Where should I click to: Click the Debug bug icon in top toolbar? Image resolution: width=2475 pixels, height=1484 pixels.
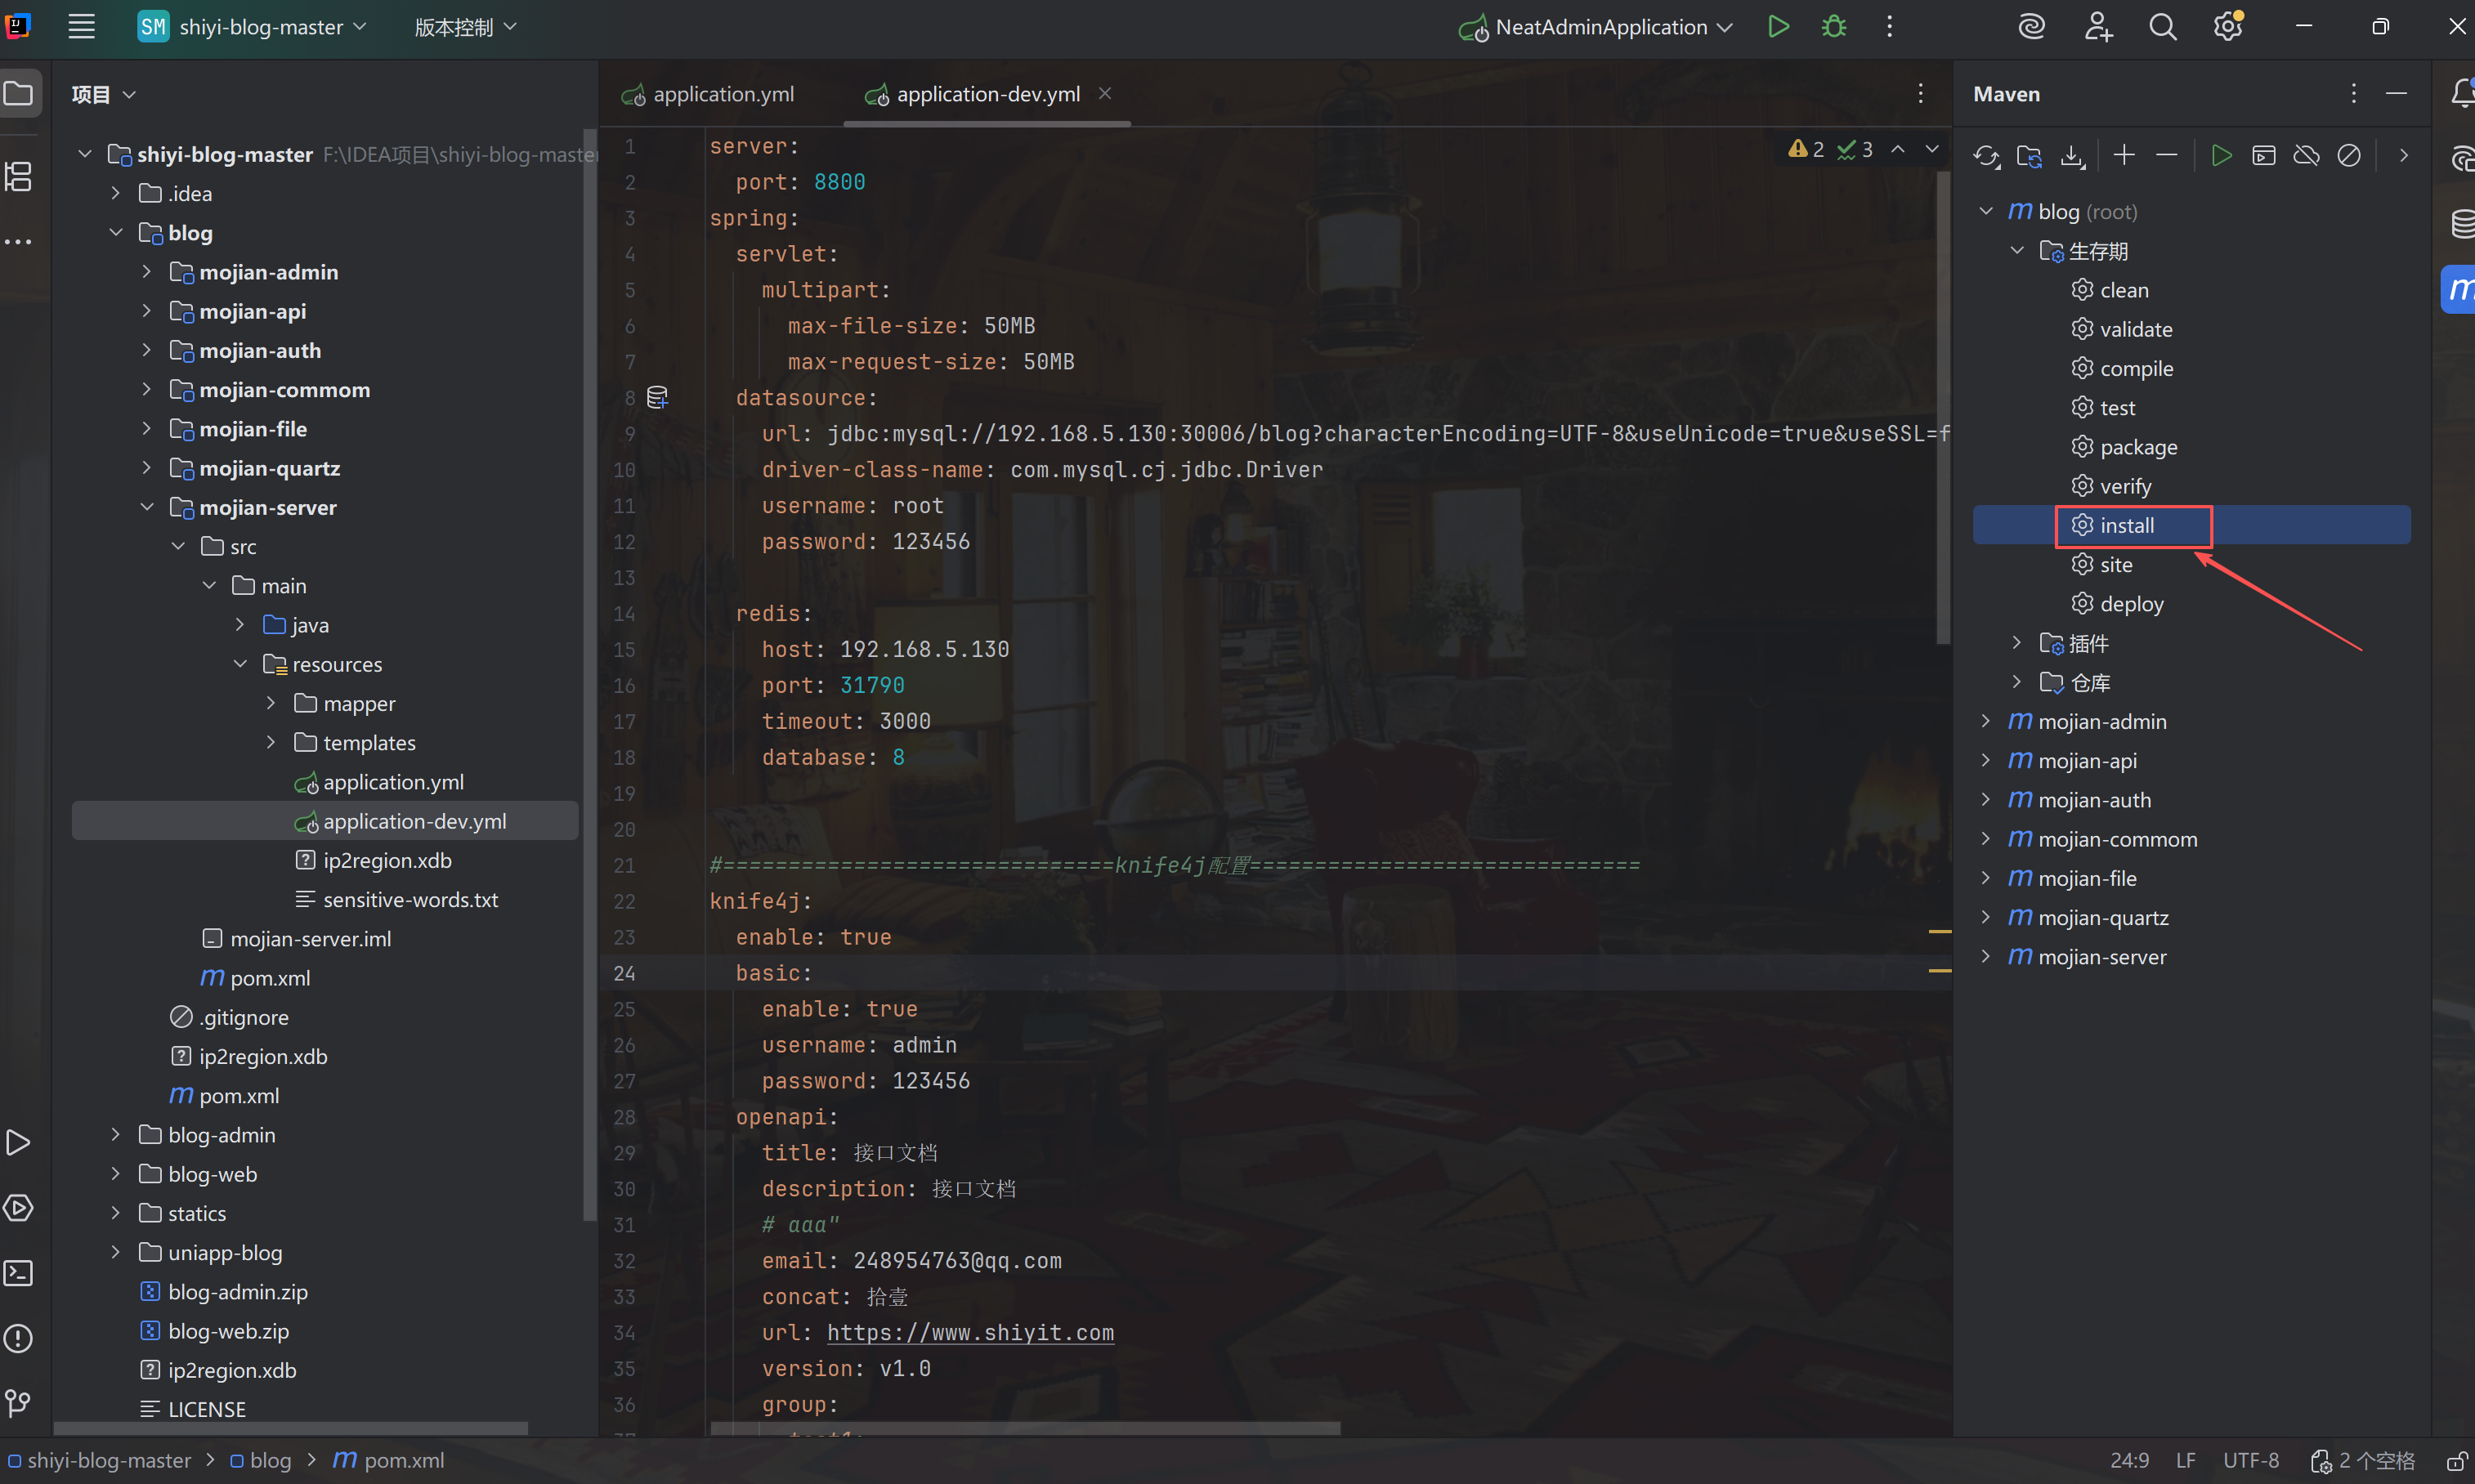pyautogui.click(x=1834, y=27)
